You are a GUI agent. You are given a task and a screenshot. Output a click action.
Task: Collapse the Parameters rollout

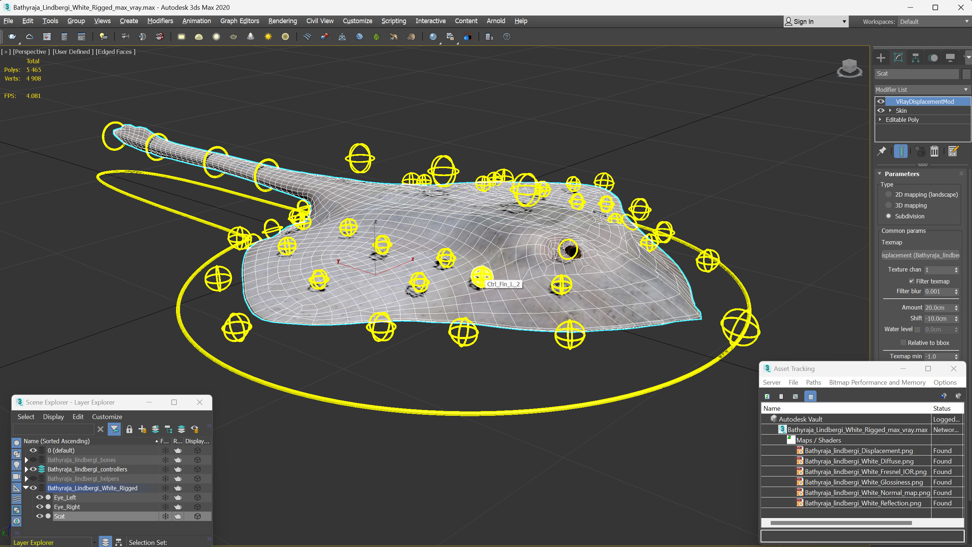coord(880,174)
